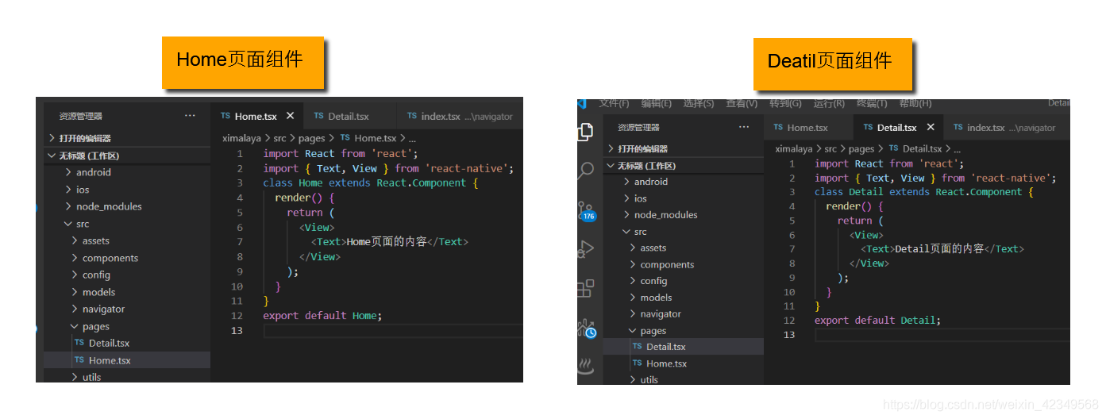Click the chart-with-clock icon in the activity bar
Viewport: 1106px width, 419px height.
click(587, 328)
